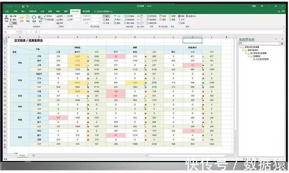
Task: Click the 格式 format brush icon
Action: [115, 20]
